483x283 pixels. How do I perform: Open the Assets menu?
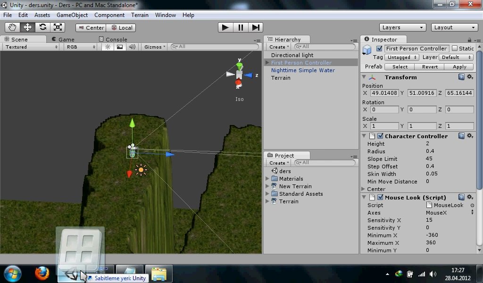tap(42, 15)
